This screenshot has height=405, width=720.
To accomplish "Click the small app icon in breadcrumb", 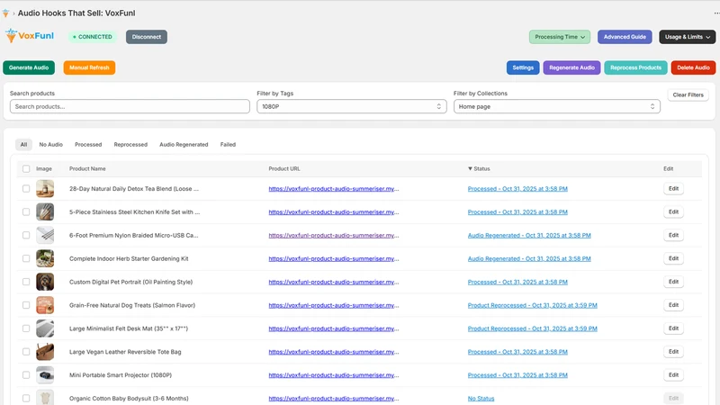I will pyautogui.click(x=5, y=13).
